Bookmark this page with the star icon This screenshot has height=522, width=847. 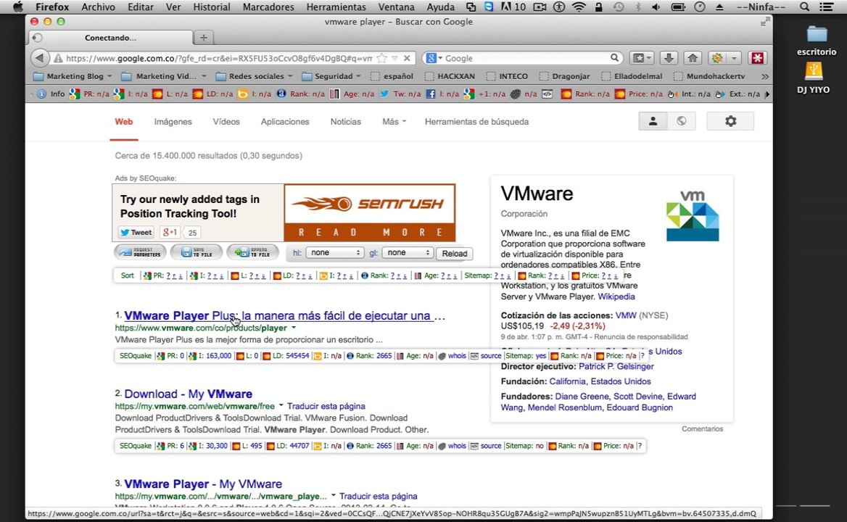click(x=382, y=58)
